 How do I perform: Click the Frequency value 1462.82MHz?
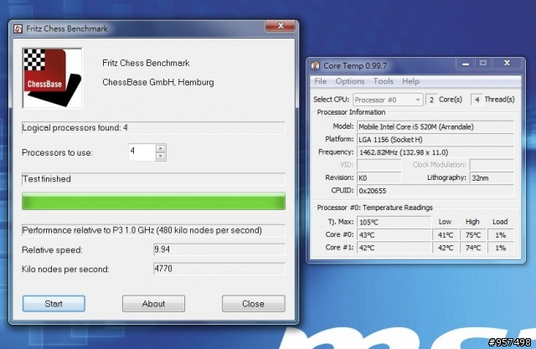tap(435, 152)
